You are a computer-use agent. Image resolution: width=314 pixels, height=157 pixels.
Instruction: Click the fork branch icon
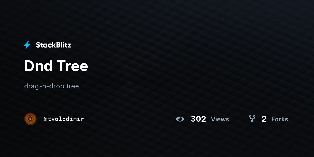(x=252, y=119)
